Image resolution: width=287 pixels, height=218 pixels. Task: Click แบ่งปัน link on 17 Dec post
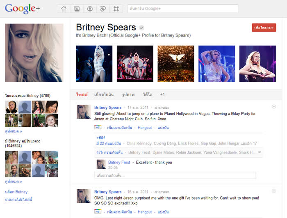tap(163, 127)
